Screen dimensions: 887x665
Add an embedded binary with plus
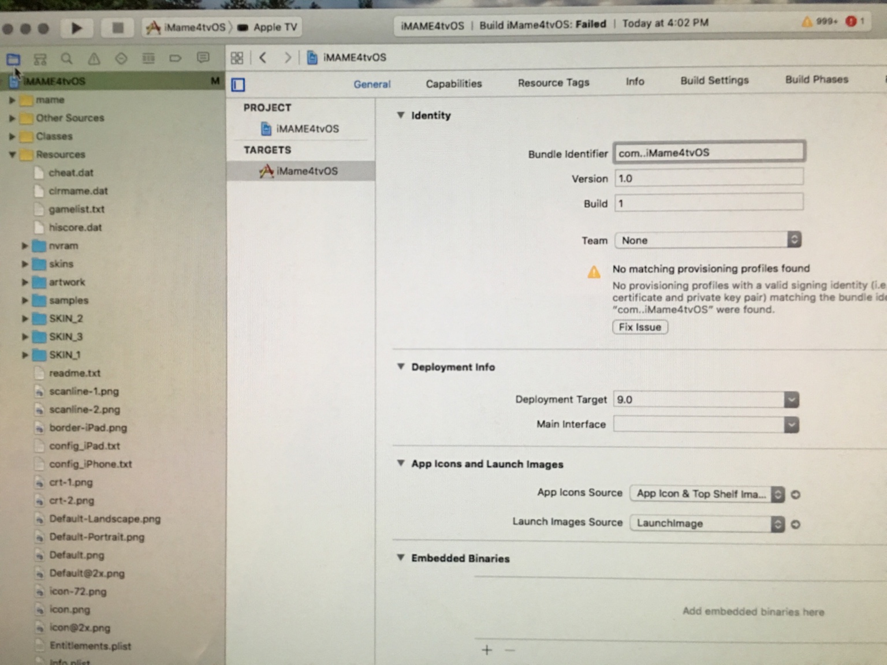487,650
